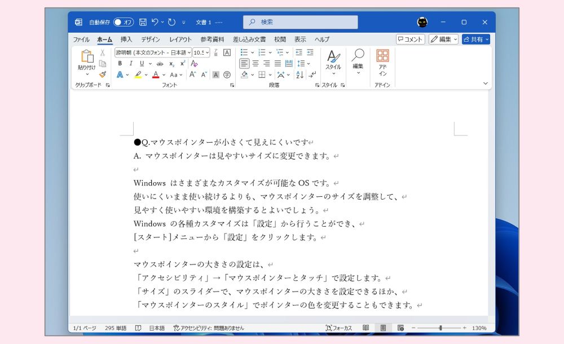Click the Distributed alignment icon
The image size is (564, 344).
pos(289,64)
